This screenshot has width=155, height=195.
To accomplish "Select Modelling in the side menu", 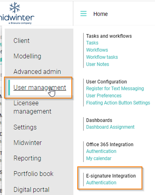I will pos(27,56).
